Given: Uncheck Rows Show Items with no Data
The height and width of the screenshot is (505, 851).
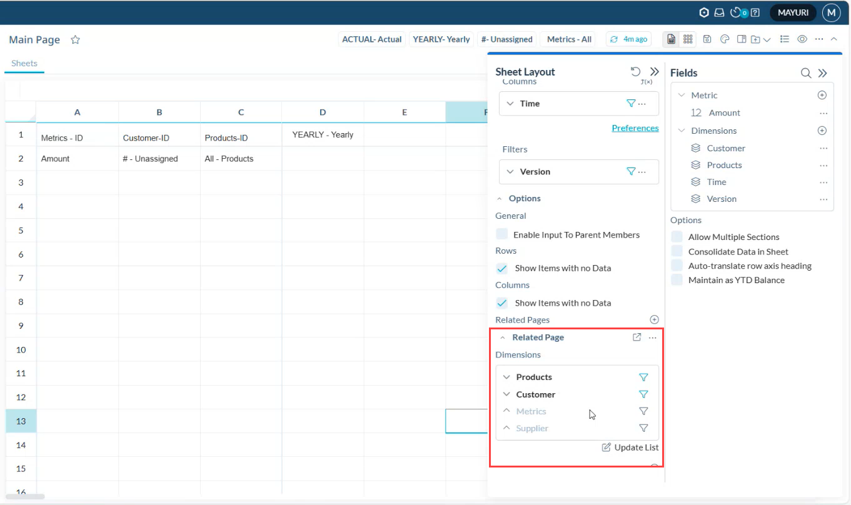Looking at the screenshot, I should (x=502, y=268).
